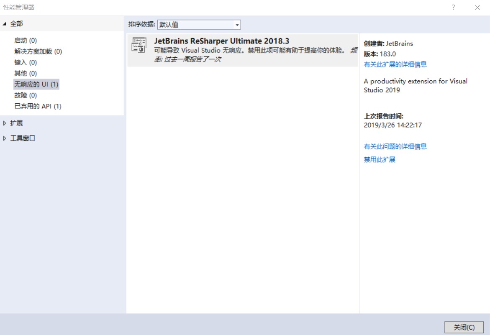Select 无响应的 UI (1) category
Viewport: 490px width, 335px height.
pyautogui.click(x=36, y=84)
